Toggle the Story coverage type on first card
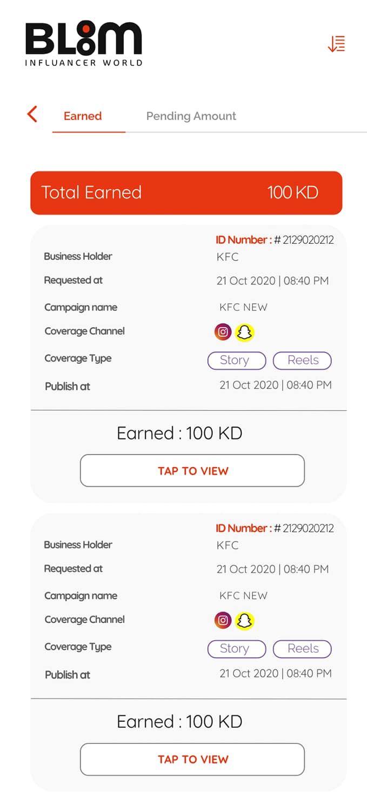The width and height of the screenshot is (367, 811). [x=236, y=360]
